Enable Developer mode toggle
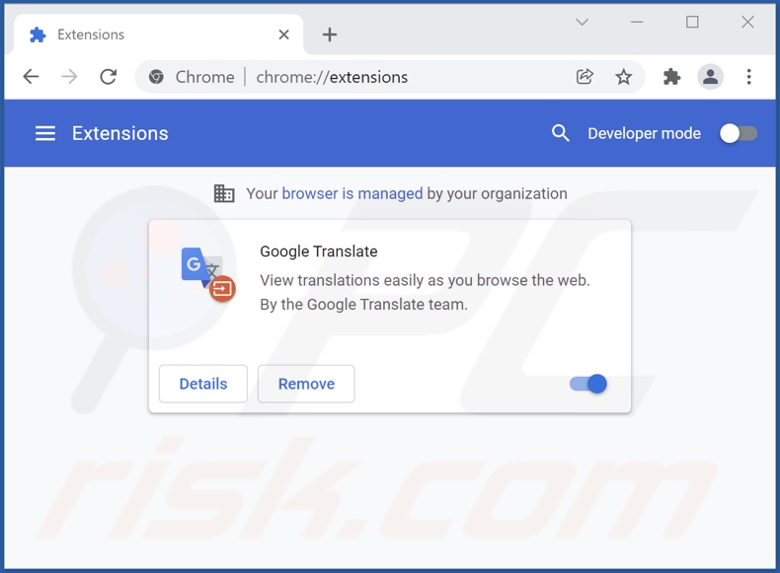Viewport: 780px width, 573px height. coord(739,133)
